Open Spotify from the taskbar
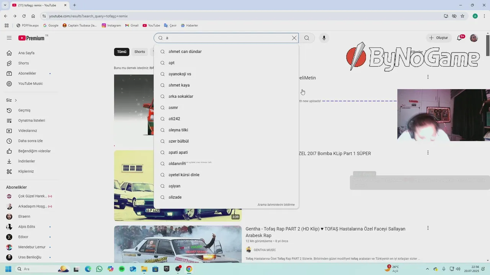Screen dimensions: 490x275 (x=122, y=269)
